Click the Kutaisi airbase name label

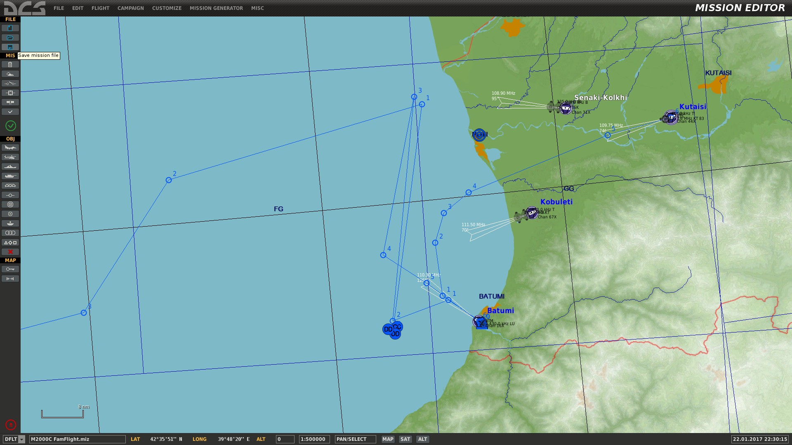(x=693, y=107)
